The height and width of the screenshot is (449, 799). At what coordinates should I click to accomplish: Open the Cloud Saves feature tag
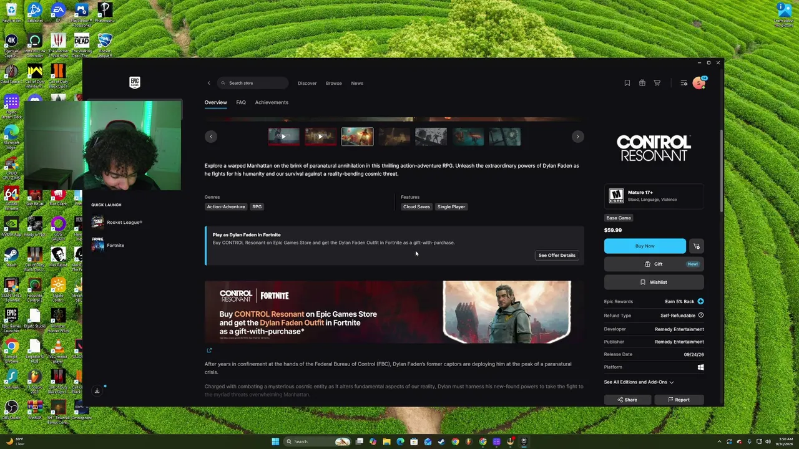[416, 207]
